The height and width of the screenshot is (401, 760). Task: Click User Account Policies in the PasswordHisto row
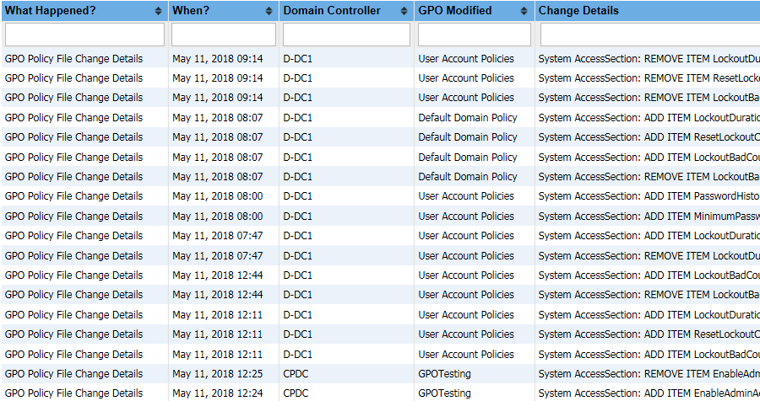[466, 196]
